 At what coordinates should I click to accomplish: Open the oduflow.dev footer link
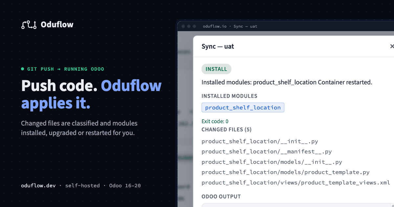(38, 186)
